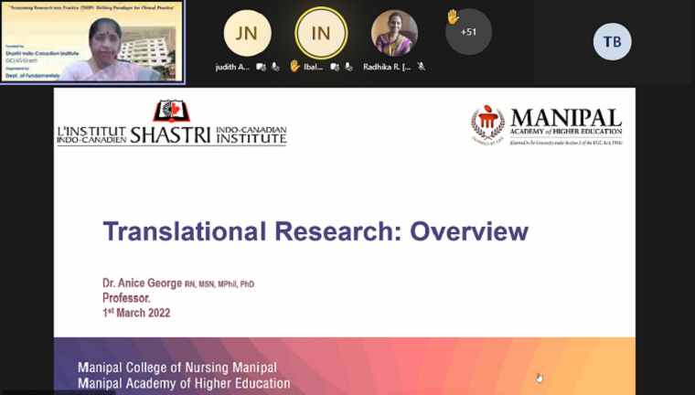Click Radhika's participant video tile
Image resolution: width=695 pixels, height=395 pixels.
(x=394, y=34)
